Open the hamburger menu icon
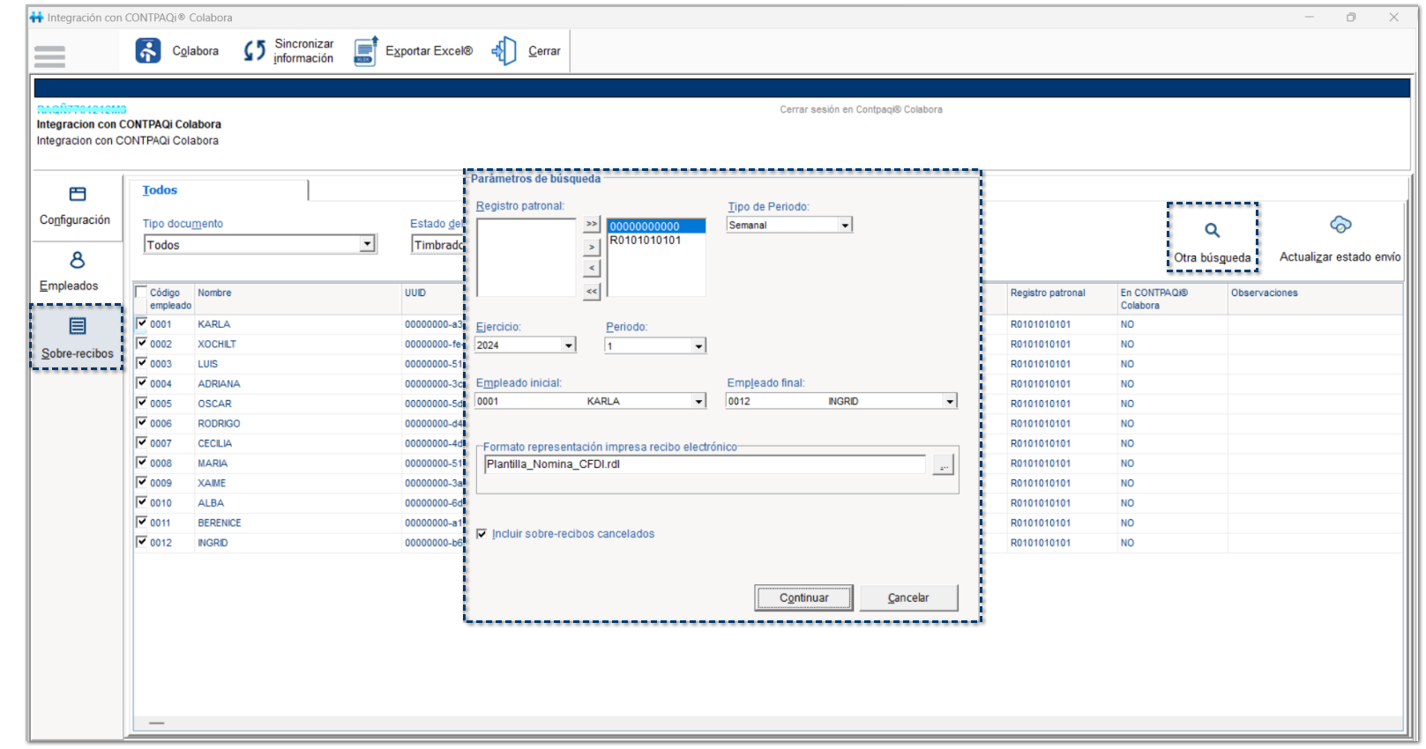 click(x=49, y=56)
